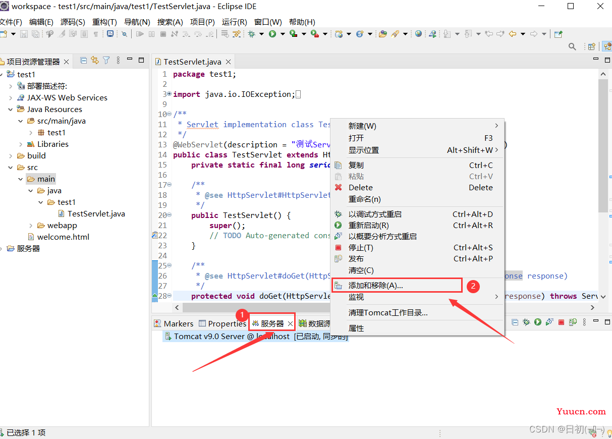Image resolution: width=612 pixels, height=439 pixels.
Task: Run the program with green play icon
Action: pyautogui.click(x=272, y=34)
